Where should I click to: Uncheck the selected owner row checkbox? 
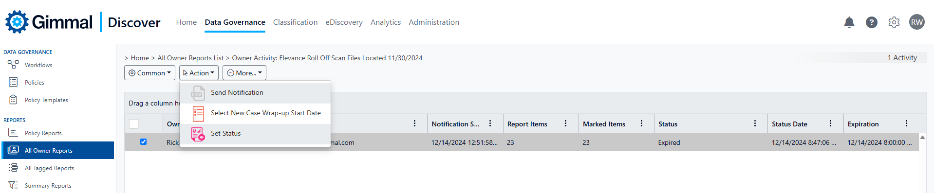[x=143, y=142]
